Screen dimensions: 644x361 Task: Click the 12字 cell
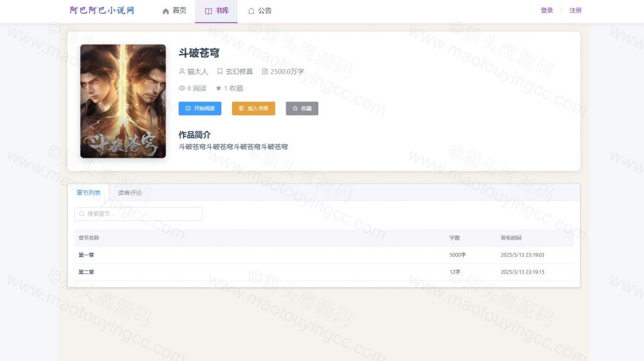[455, 272]
